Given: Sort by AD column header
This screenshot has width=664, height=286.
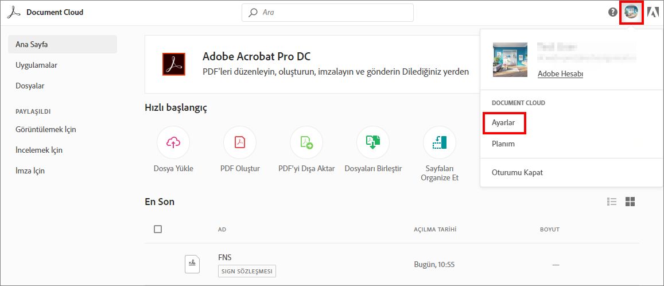Looking at the screenshot, I should 222,229.
